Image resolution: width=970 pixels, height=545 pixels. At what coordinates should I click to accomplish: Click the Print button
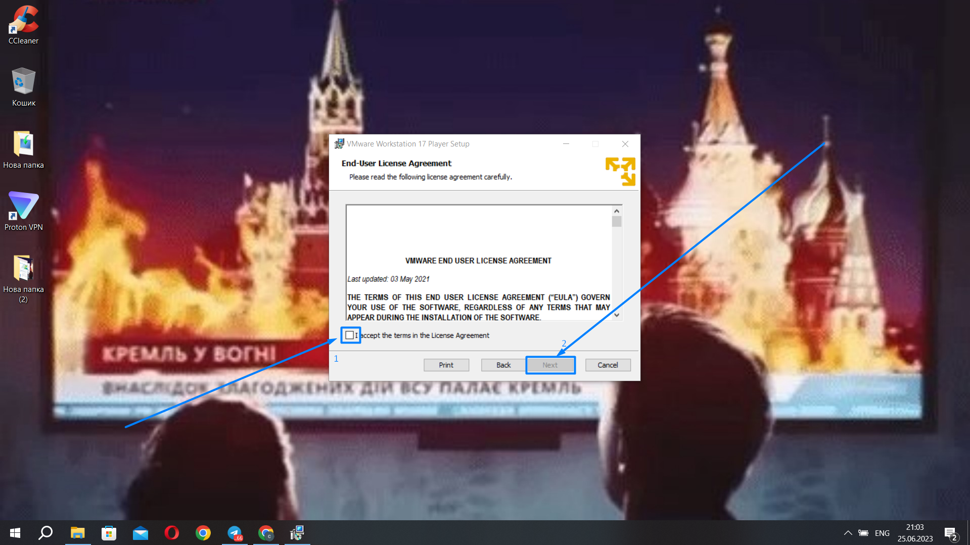(x=446, y=365)
